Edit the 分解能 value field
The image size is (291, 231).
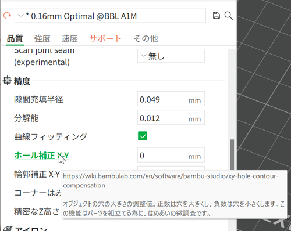pyautogui.click(x=171, y=117)
